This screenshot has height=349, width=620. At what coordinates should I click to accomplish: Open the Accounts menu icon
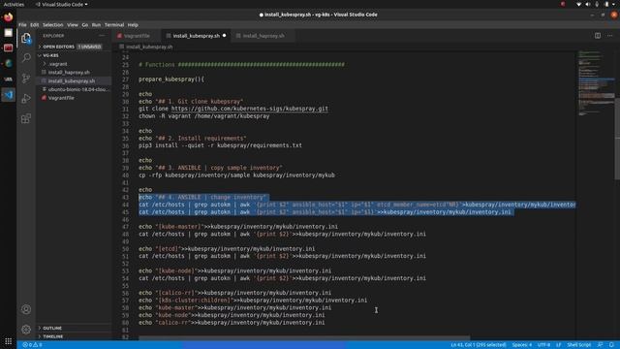coord(26,309)
